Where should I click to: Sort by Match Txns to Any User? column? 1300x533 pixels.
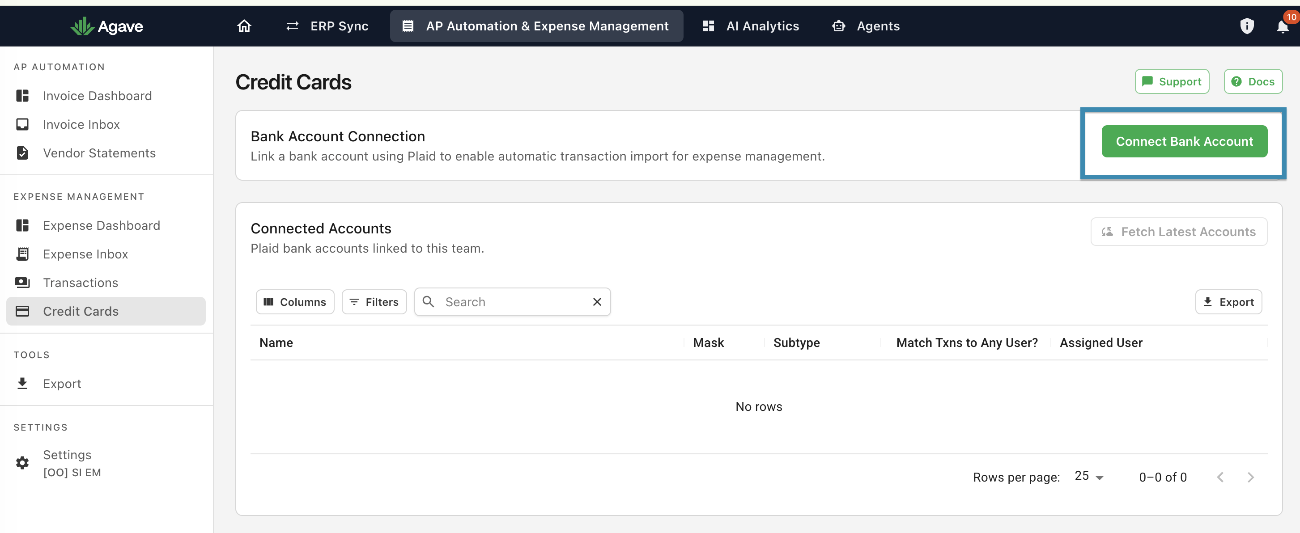coord(966,343)
